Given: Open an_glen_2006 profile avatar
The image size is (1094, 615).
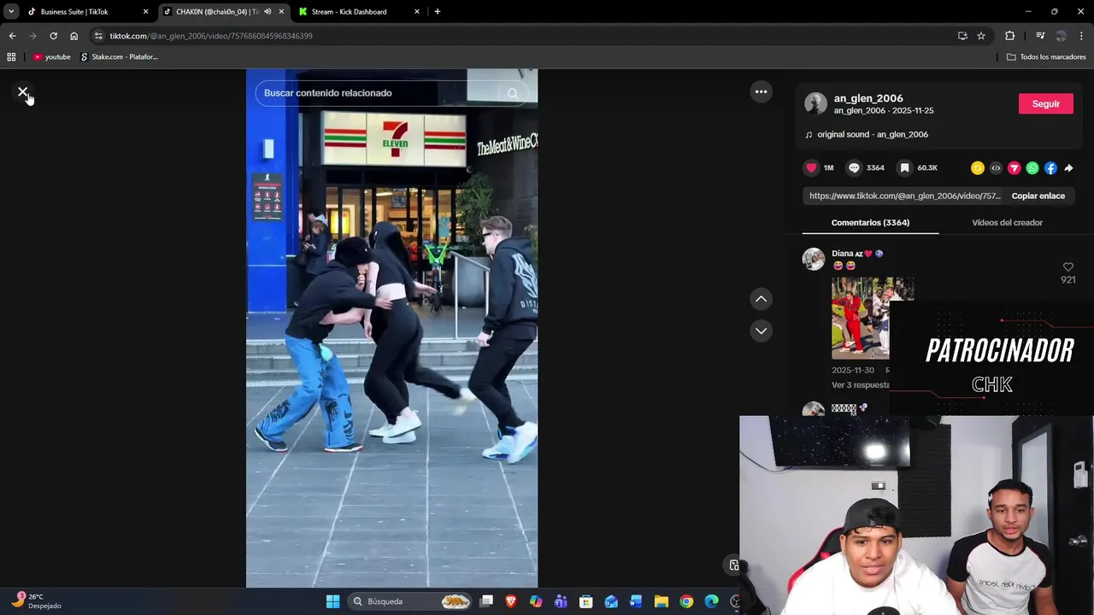Looking at the screenshot, I should 815,103.
